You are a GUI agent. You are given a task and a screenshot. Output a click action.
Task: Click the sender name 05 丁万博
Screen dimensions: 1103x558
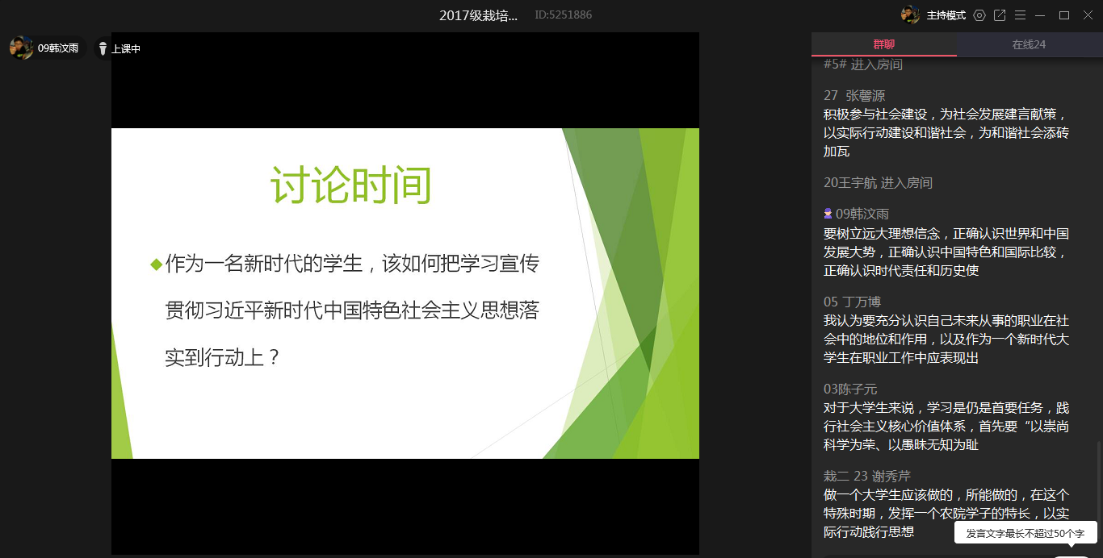tap(852, 302)
